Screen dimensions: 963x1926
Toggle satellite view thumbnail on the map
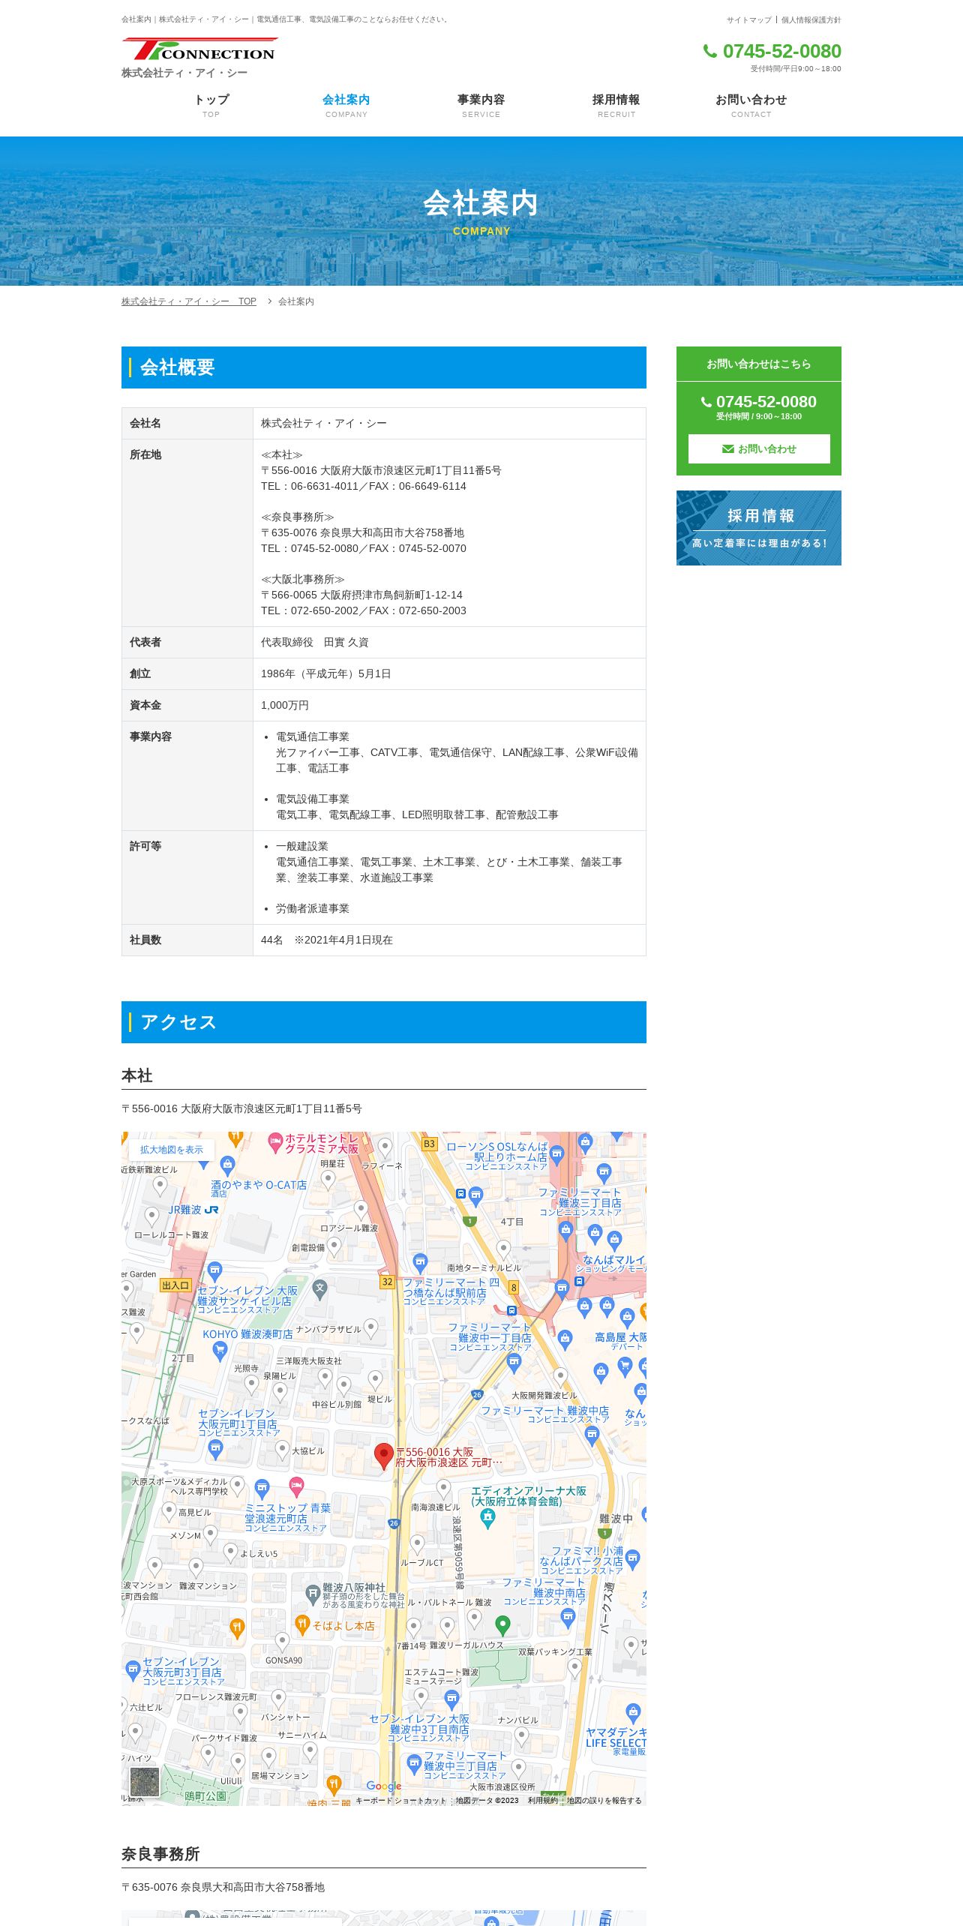coord(145,1782)
